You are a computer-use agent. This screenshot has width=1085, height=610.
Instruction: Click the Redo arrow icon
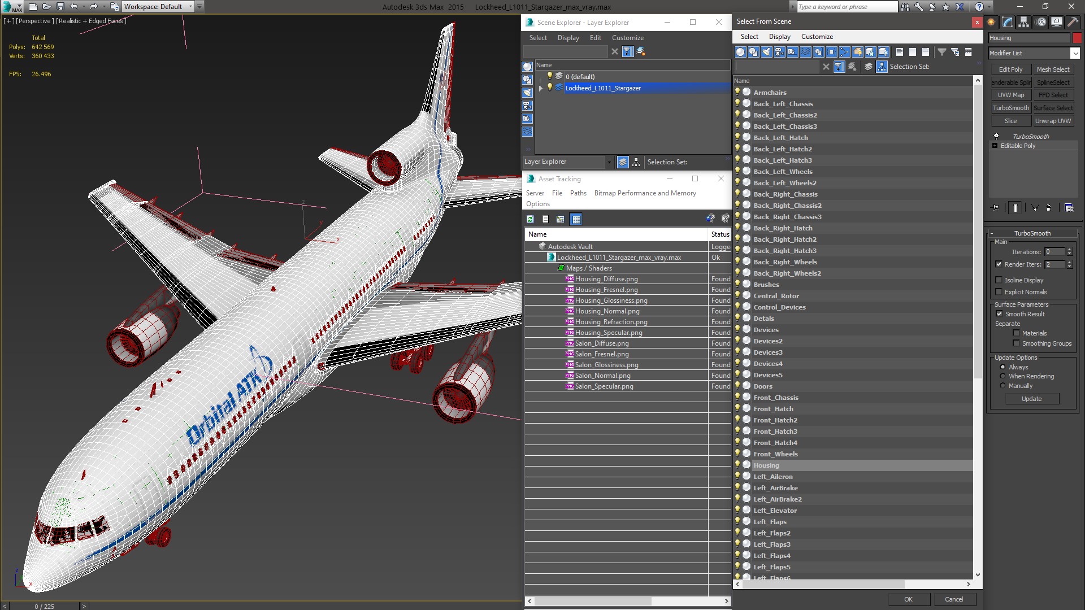point(94,7)
